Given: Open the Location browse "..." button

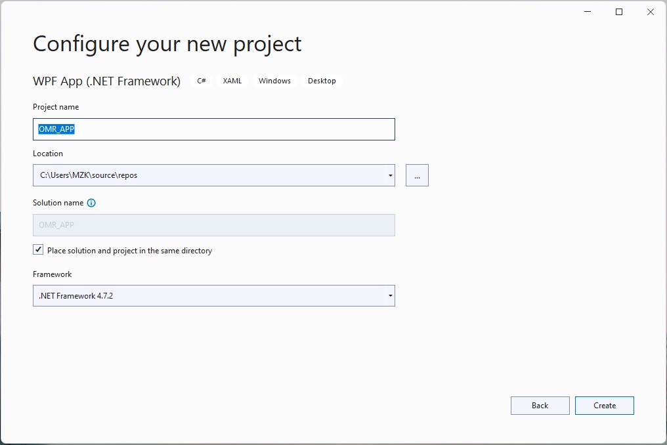Looking at the screenshot, I should (417, 175).
